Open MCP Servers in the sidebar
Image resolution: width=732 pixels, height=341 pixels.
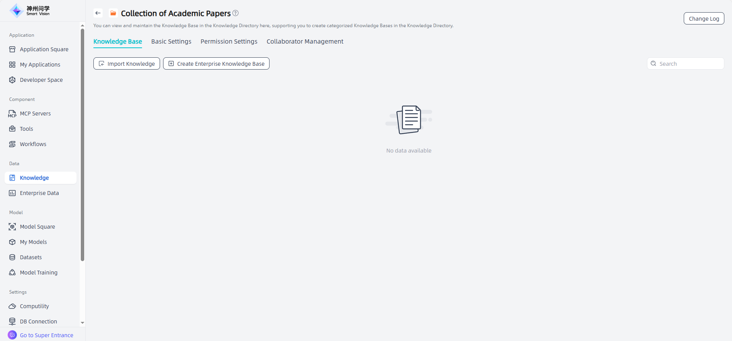tap(35, 114)
